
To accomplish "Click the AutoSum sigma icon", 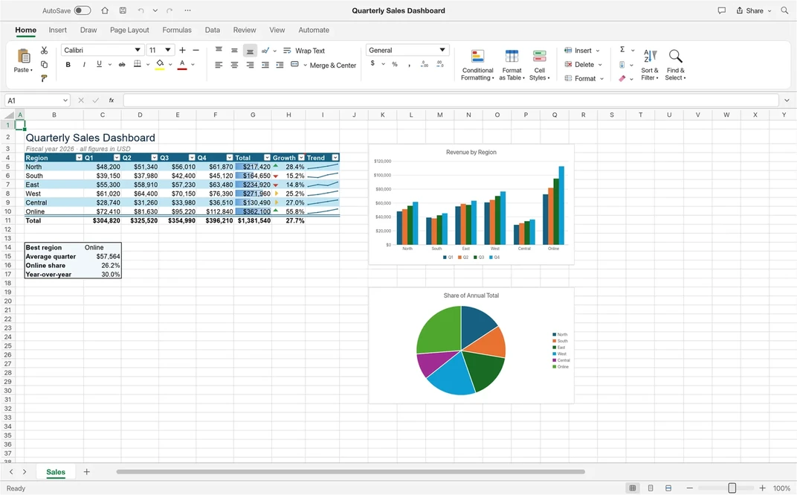I will click(622, 49).
